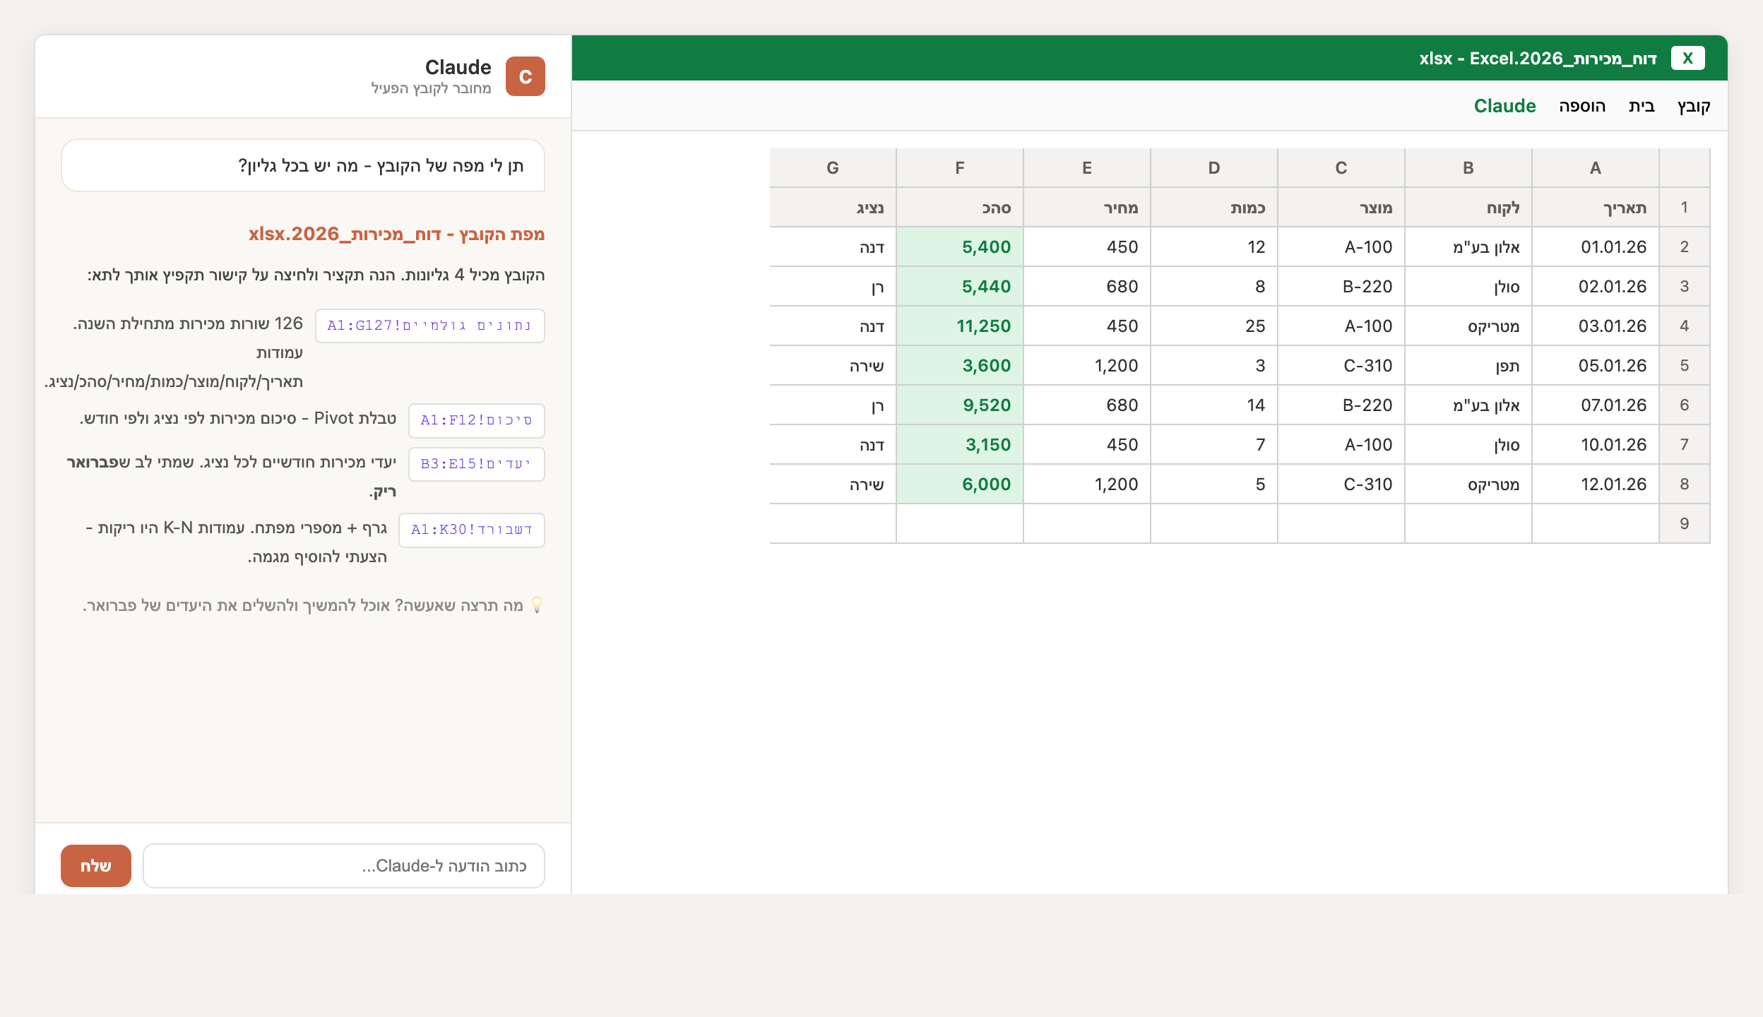Select customer cell תפן

(x=1468, y=365)
